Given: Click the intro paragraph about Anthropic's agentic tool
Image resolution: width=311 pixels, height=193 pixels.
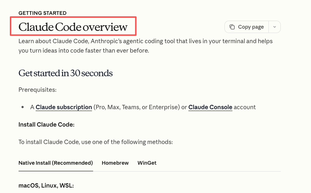Looking at the screenshot, I should (145, 41).
